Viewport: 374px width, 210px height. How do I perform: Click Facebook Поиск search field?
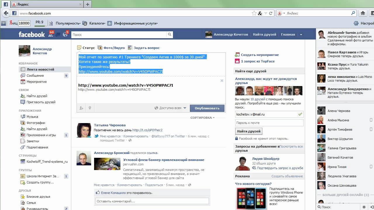point(119,34)
